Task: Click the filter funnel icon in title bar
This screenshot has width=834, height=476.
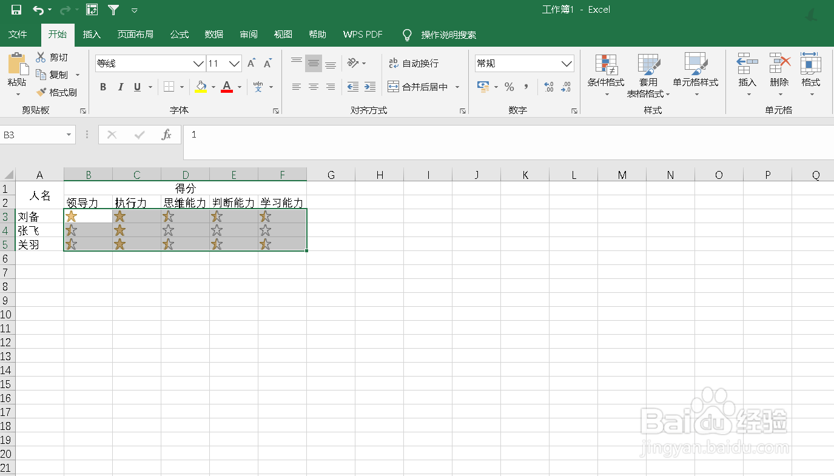Action: tap(113, 10)
